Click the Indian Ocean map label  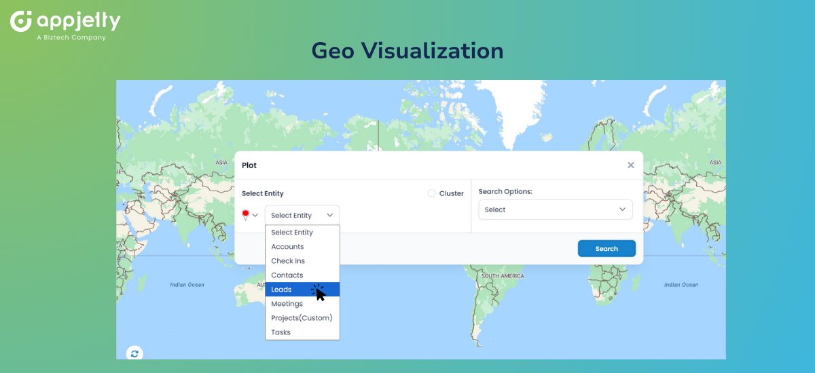(187, 285)
